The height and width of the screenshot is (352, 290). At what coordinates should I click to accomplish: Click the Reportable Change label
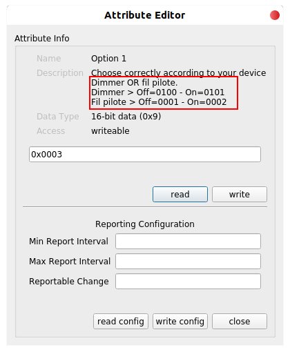tap(69, 282)
